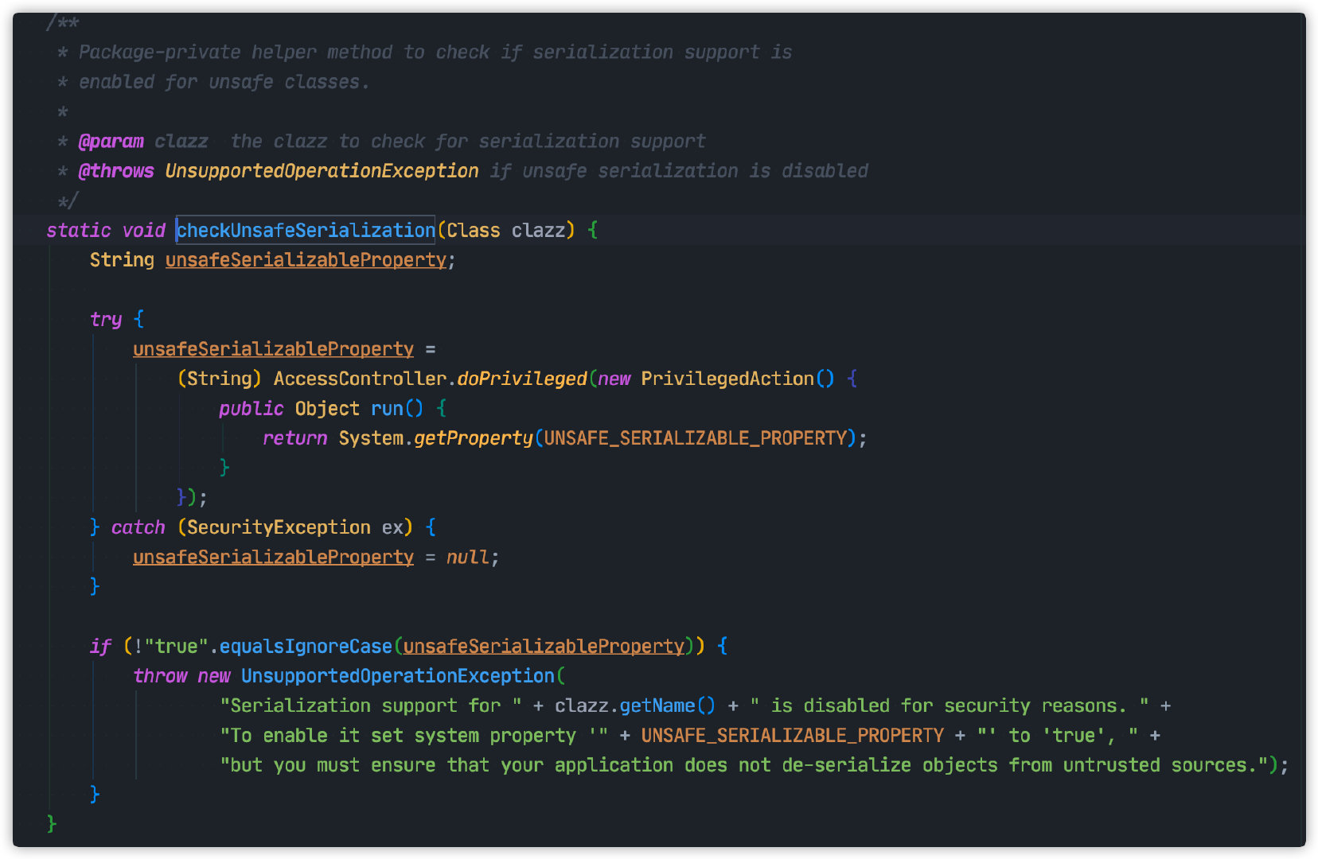Click the AccessController class reference
Viewport: 1318px width, 859px height.
360,379
